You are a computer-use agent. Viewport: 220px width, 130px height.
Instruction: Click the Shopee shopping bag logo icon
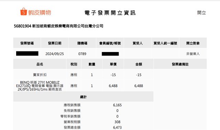24,11
